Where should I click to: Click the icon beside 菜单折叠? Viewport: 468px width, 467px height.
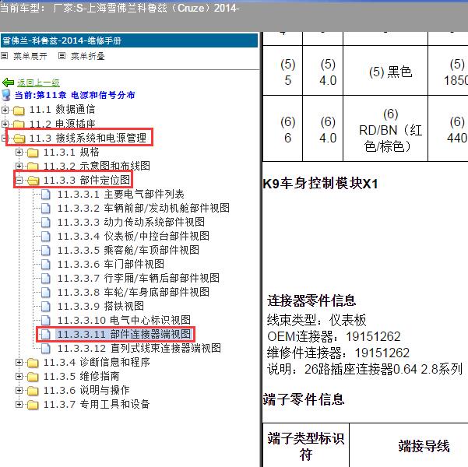[62, 55]
